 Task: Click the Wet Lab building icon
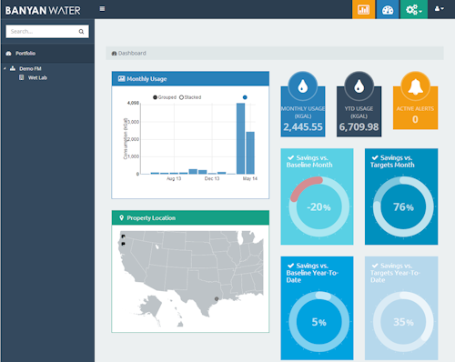point(22,77)
